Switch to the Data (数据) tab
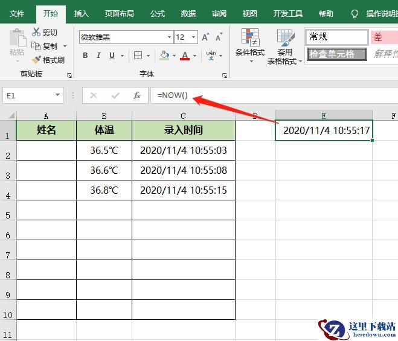398x341 pixels. pyautogui.click(x=188, y=14)
